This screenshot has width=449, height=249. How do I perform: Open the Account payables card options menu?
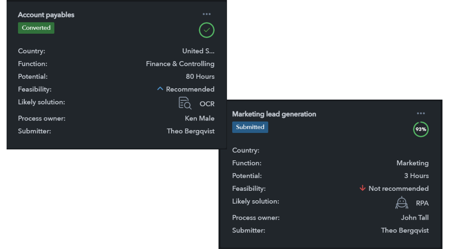(207, 14)
